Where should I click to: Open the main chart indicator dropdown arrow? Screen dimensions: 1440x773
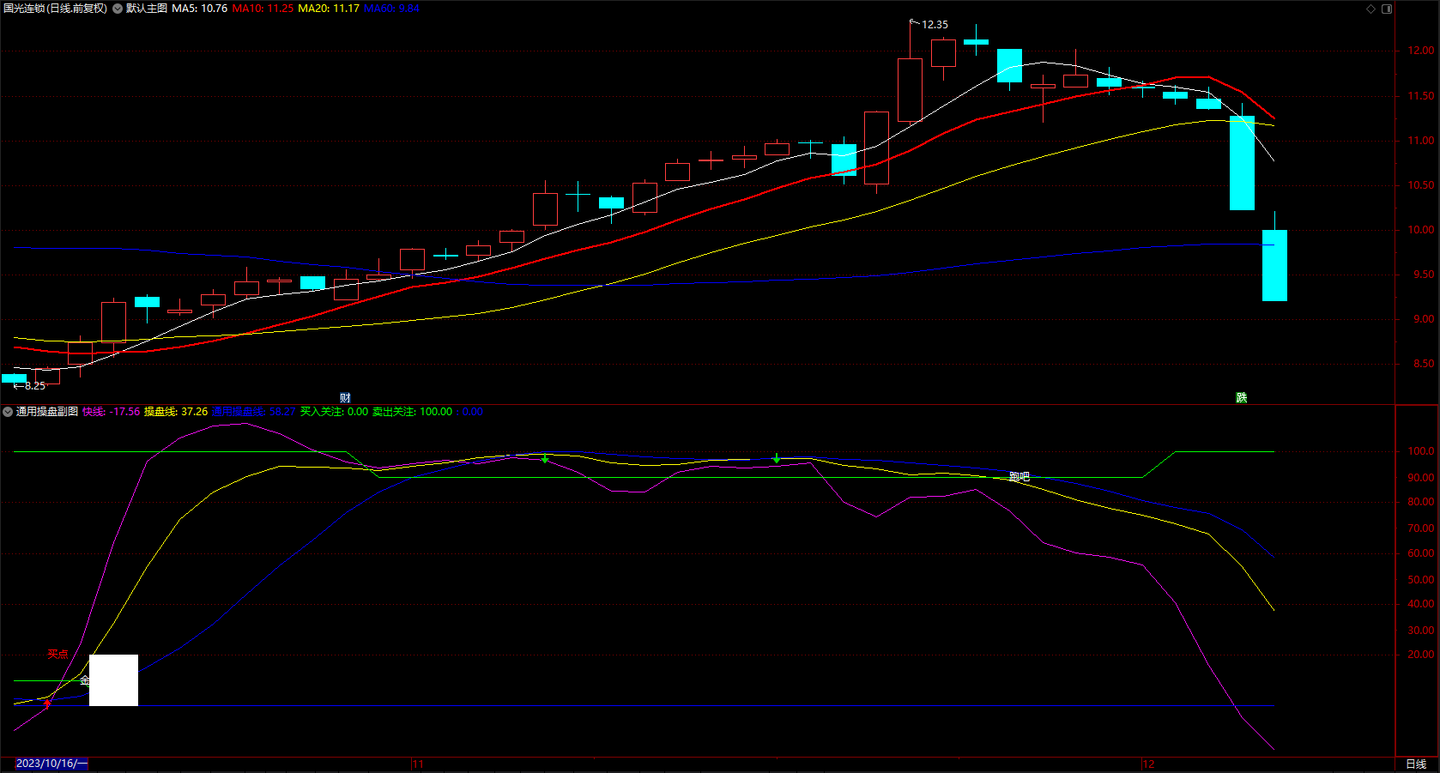click(118, 9)
